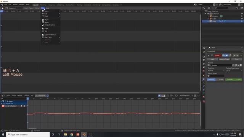Expand the Effect Strip submenu
This screenshot has width=244, height=137.
point(51,37)
